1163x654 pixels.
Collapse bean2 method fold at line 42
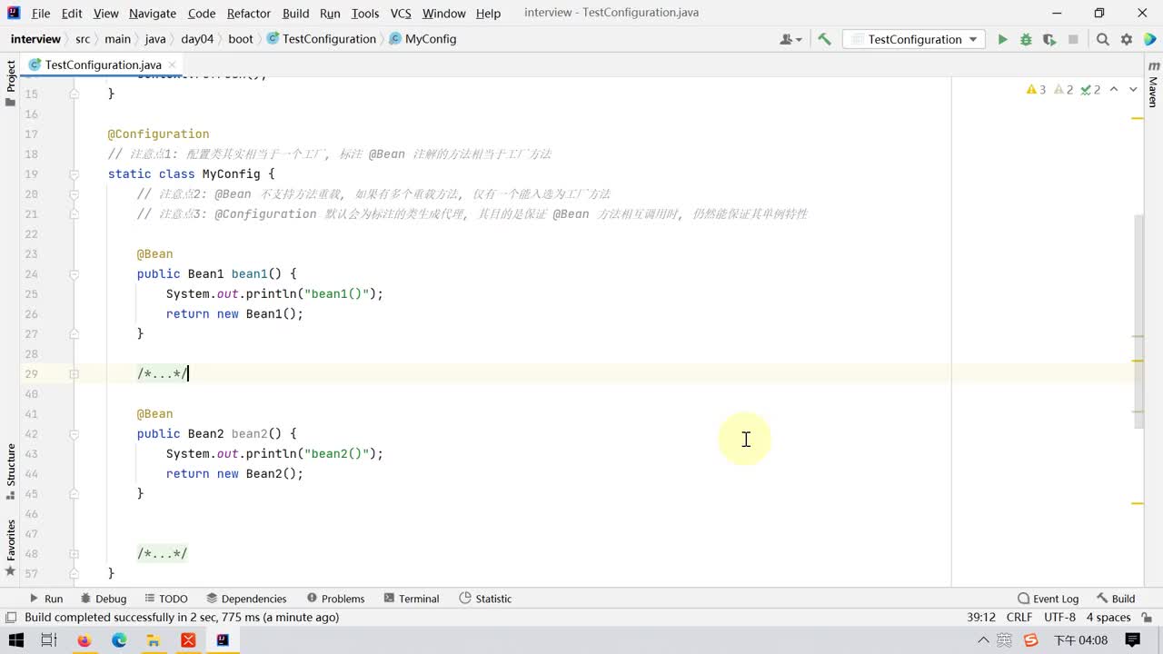point(75,433)
